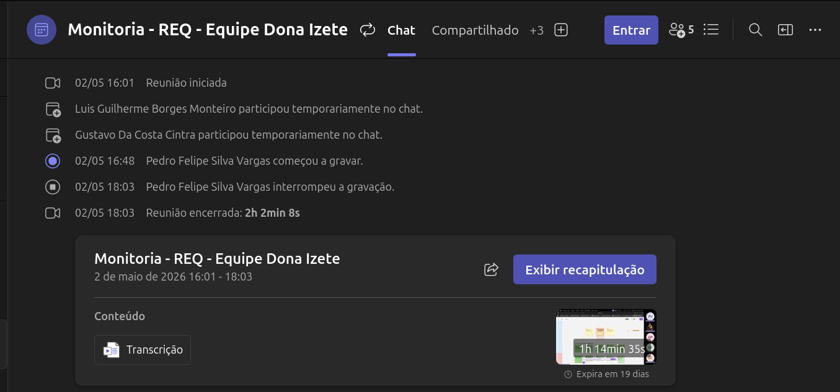Click the page header title Monitoria - REQ
The height and width of the screenshot is (392, 840).
pyautogui.click(x=208, y=29)
